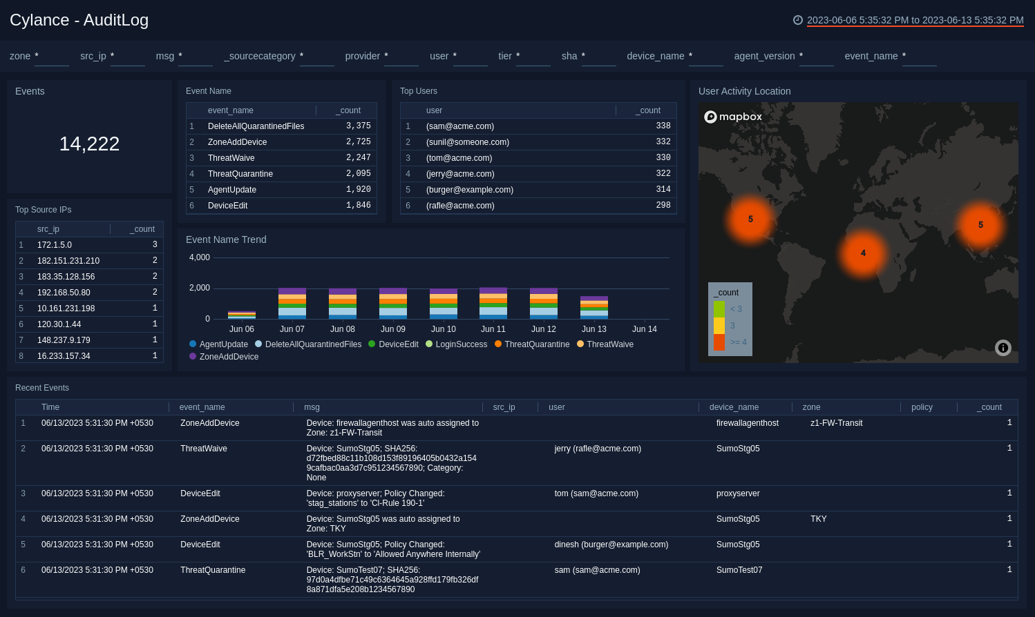Toggle the AgentUpdate series in the legend
Image resolution: width=1035 pixels, height=617 pixels.
pos(221,344)
